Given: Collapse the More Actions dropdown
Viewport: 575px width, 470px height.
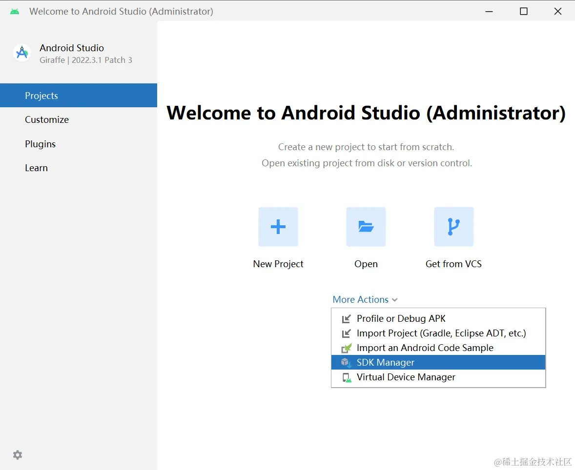Looking at the screenshot, I should click(365, 299).
